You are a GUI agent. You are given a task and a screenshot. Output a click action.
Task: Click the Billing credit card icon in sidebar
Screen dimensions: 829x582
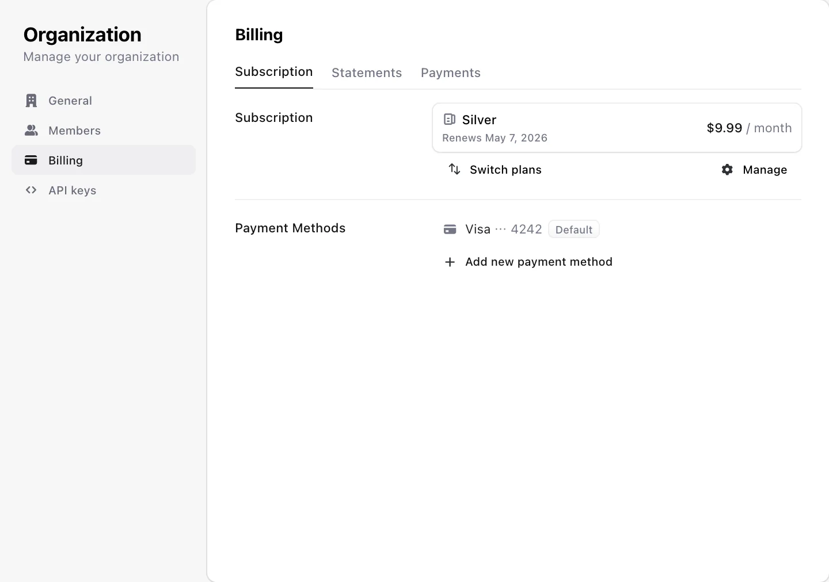[31, 160]
